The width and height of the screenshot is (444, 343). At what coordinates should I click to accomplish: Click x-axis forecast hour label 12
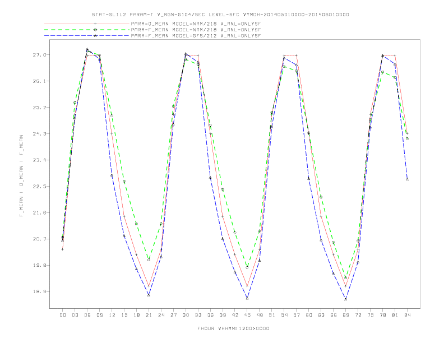(112, 315)
